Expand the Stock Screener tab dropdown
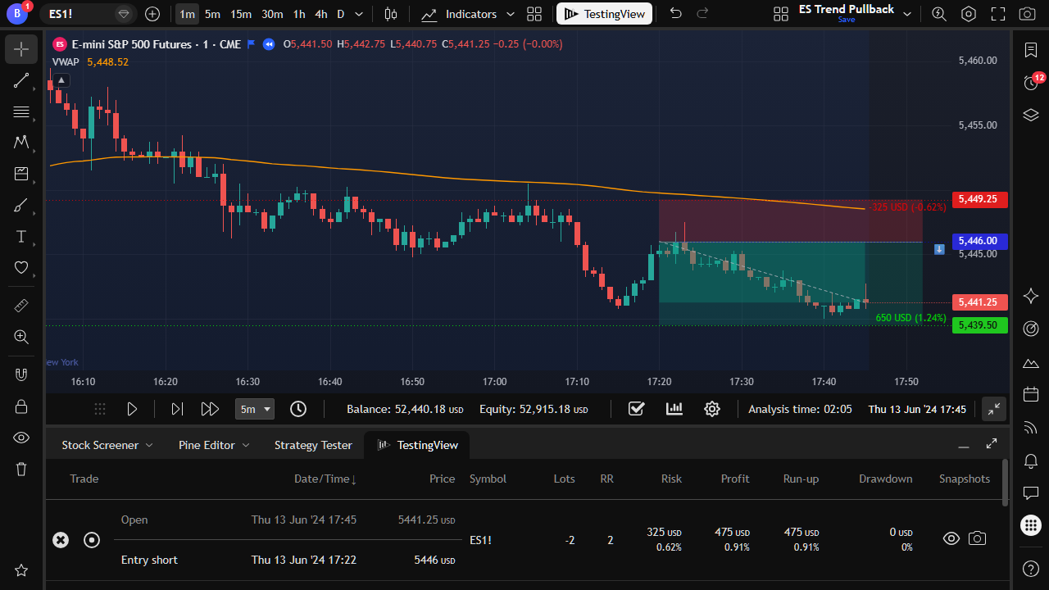This screenshot has height=590, width=1049. tap(149, 445)
